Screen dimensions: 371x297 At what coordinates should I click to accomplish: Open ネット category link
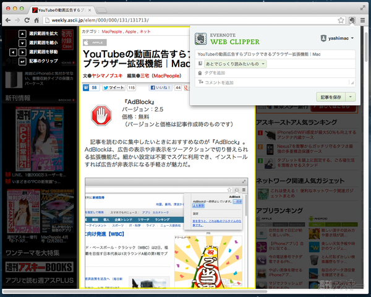coord(145,32)
